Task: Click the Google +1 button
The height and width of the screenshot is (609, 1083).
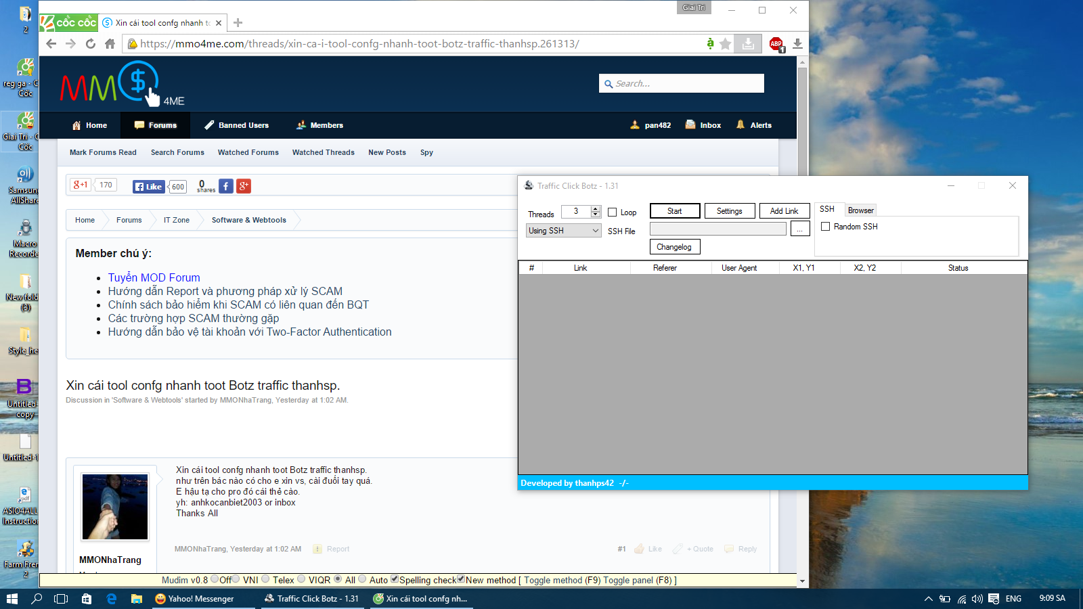Action: [81, 185]
